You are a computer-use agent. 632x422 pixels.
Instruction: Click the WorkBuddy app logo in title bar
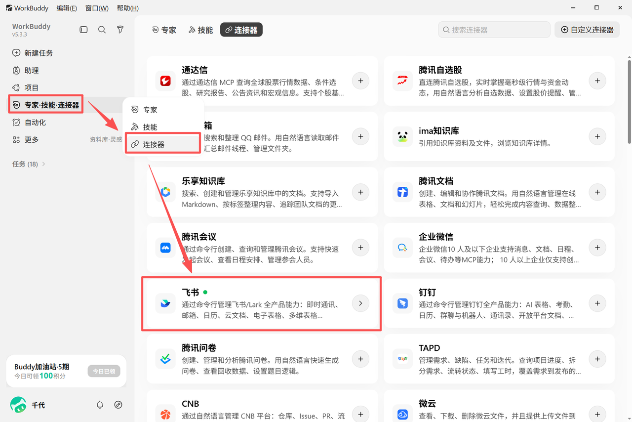coord(9,8)
